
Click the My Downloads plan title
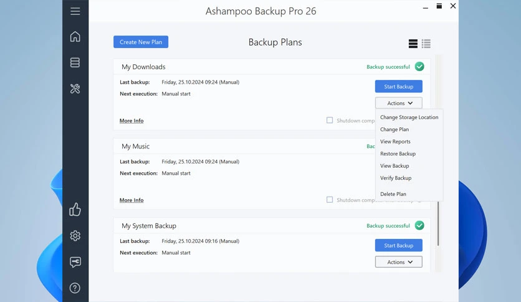pyautogui.click(x=143, y=67)
